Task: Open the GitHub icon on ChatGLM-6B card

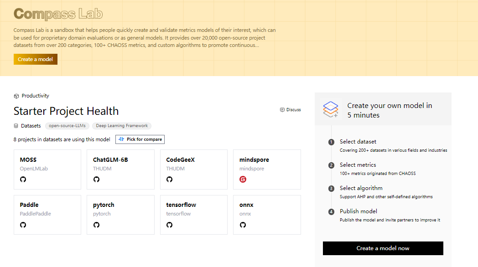Action: [96, 180]
